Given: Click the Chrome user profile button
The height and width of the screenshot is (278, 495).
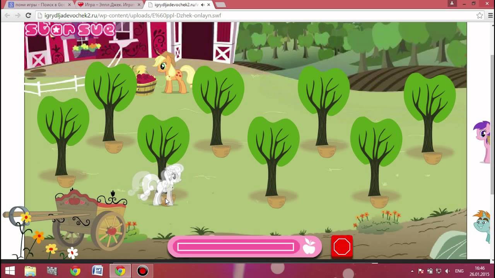Looking at the screenshot, I should point(452,3).
